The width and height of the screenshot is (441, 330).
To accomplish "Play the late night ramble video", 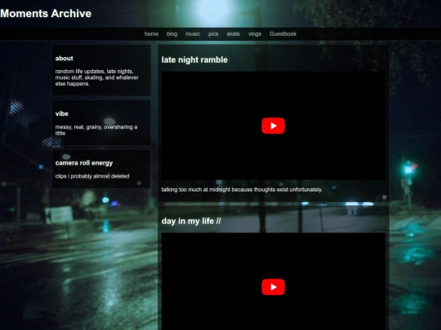I will tap(273, 125).
